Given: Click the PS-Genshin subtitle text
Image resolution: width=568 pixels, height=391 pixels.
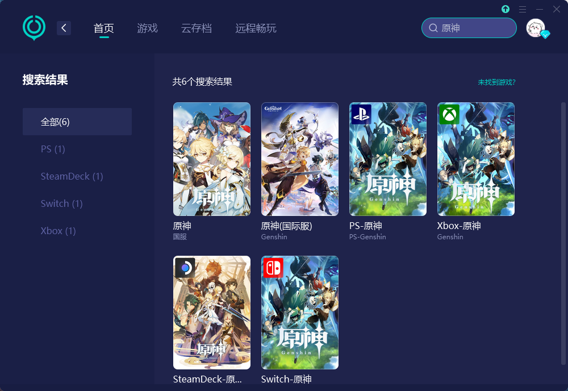Looking at the screenshot, I should [x=367, y=236].
